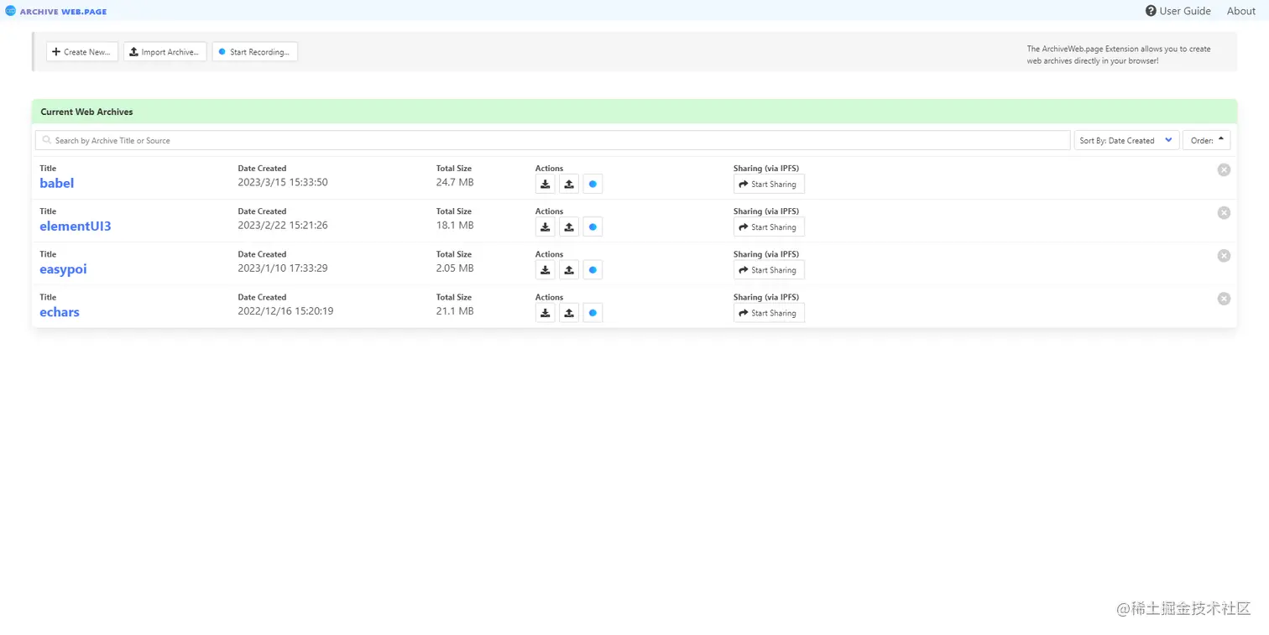Image resolution: width=1269 pixels, height=635 pixels.
Task: Click the 21.1 MB size value
Action: pyautogui.click(x=455, y=310)
